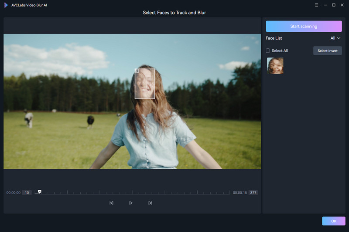This screenshot has height=232, width=349.
Task: Open the All filter dropdown
Action: 335,38
